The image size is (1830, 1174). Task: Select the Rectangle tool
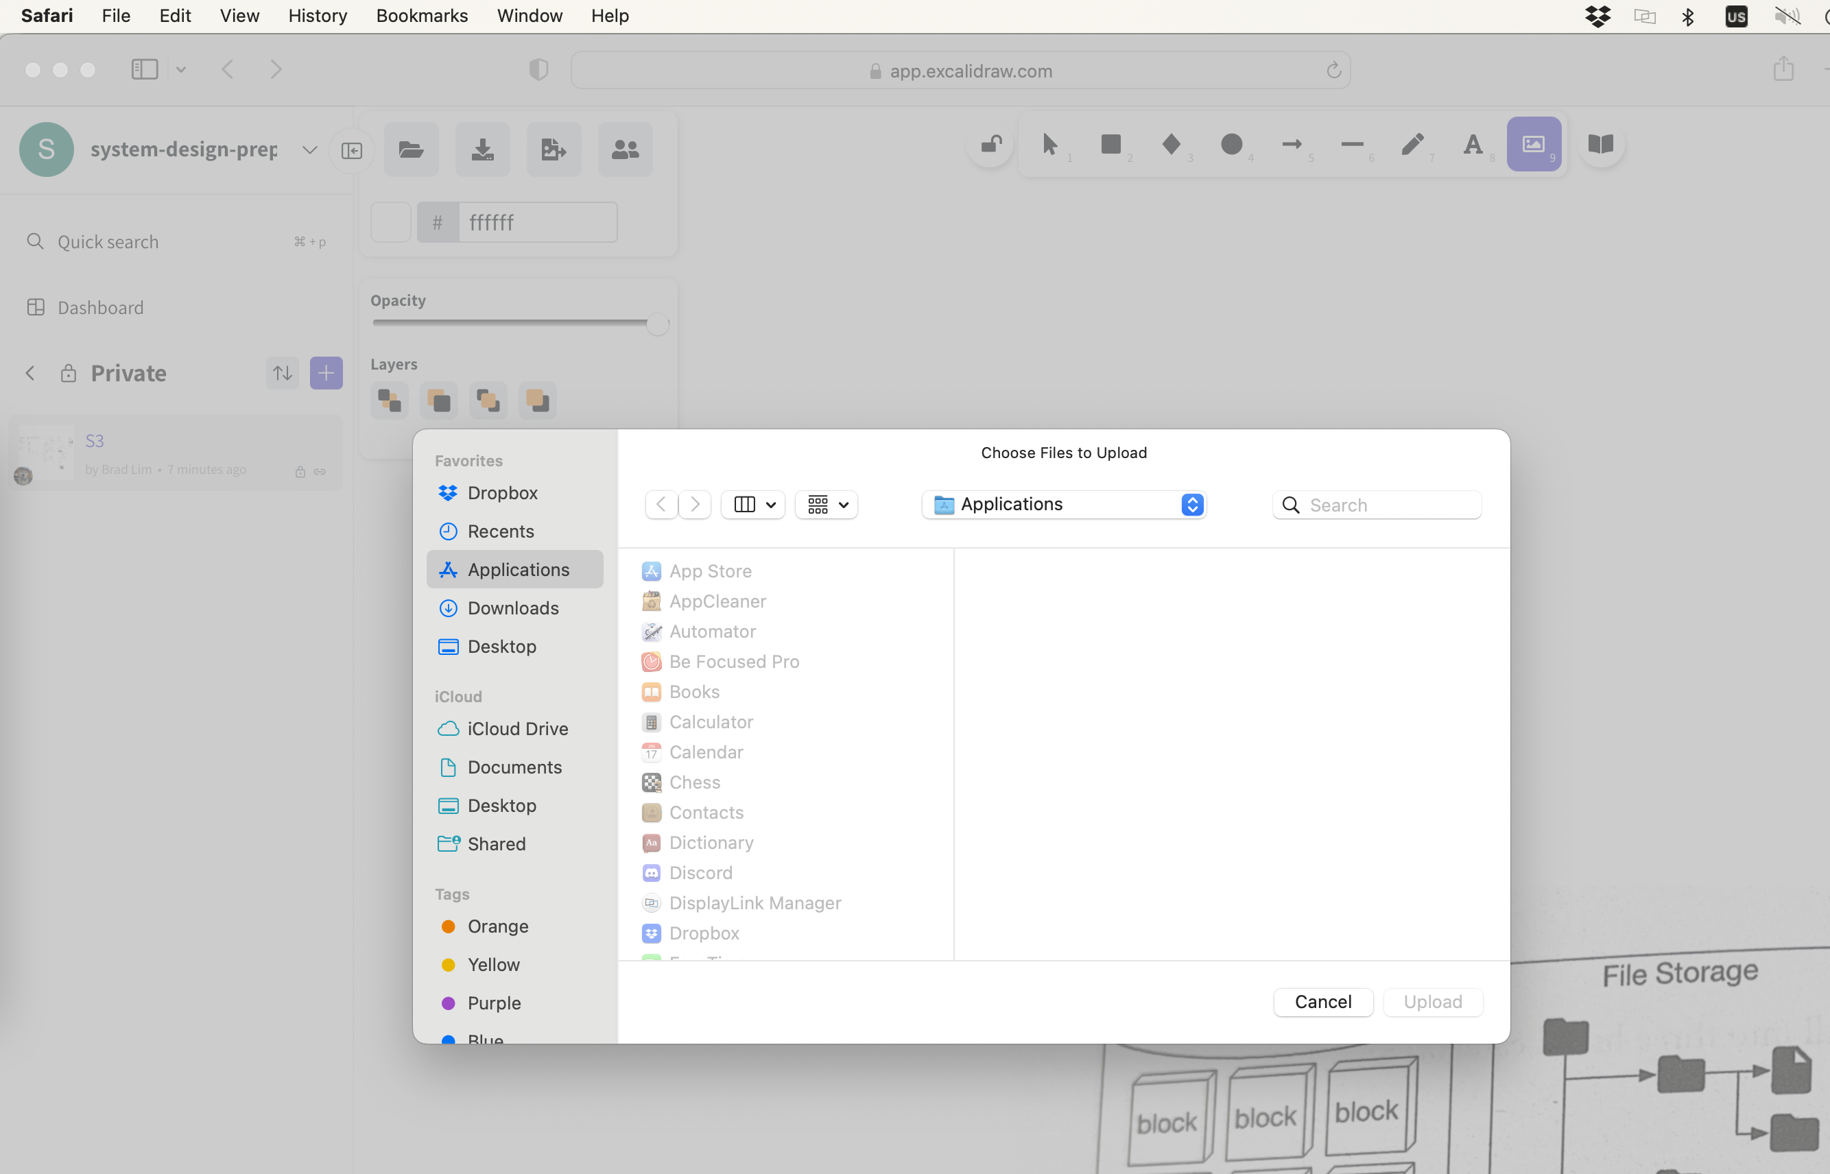(x=1112, y=145)
